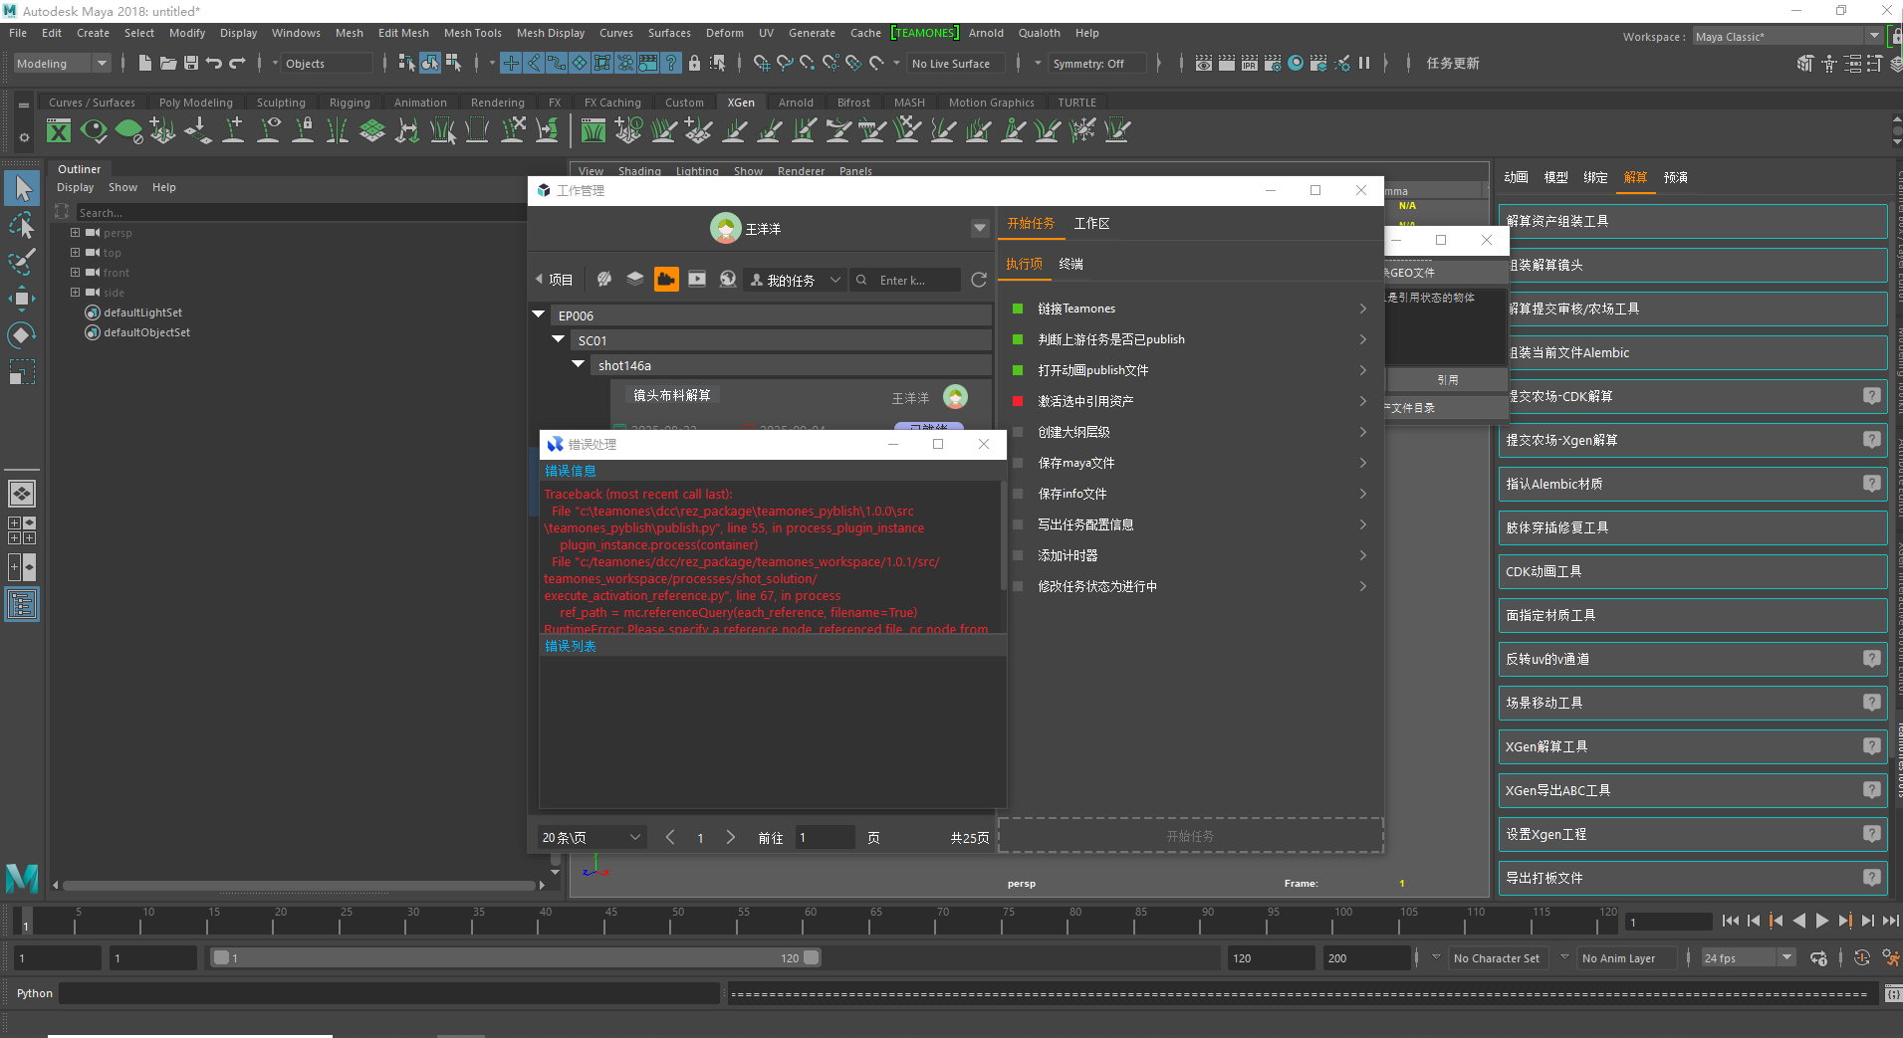Collapse the EP006 tree node
Screen dimensions: 1903x1038
(539, 315)
